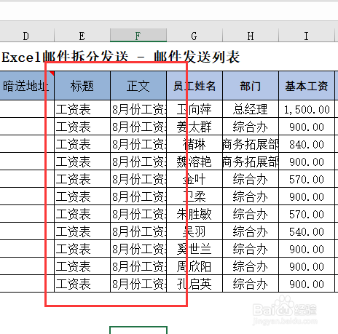Select column H header
The image size is (338, 334).
tap(251, 36)
